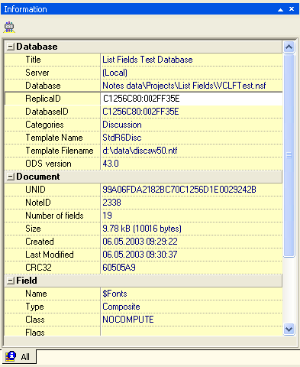Click the icon on the All tab
This screenshot has height=367, width=300.
(x=11, y=356)
